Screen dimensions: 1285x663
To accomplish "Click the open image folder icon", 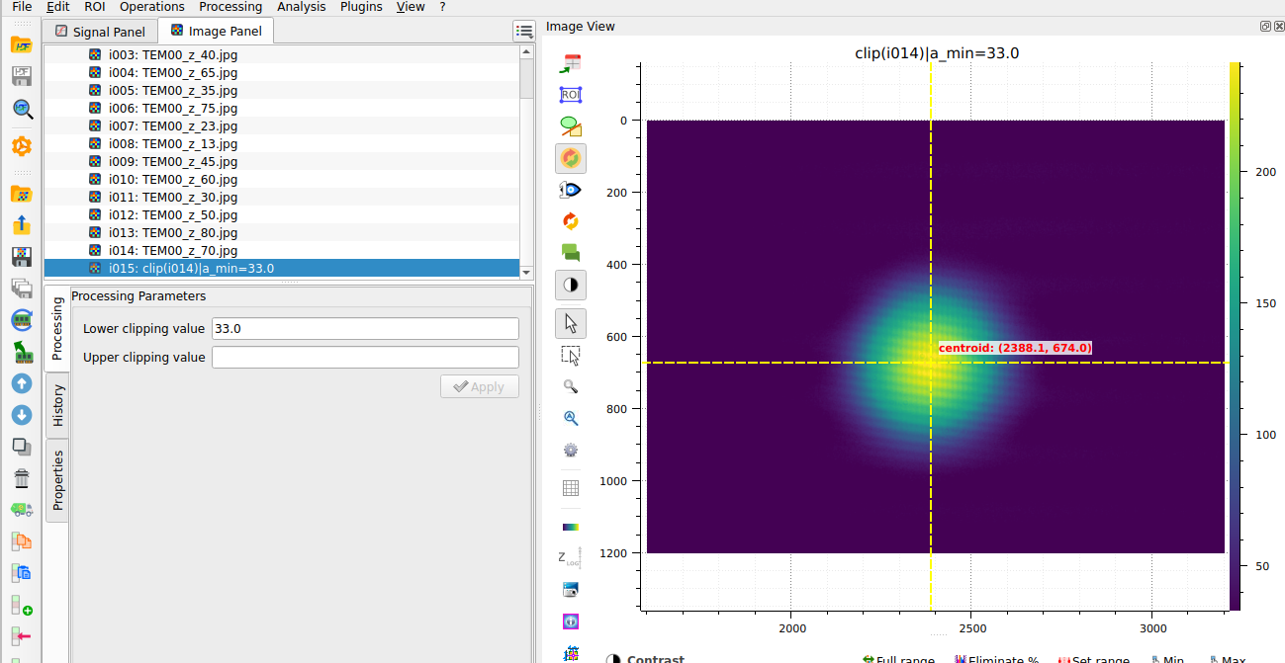I will click(x=22, y=194).
